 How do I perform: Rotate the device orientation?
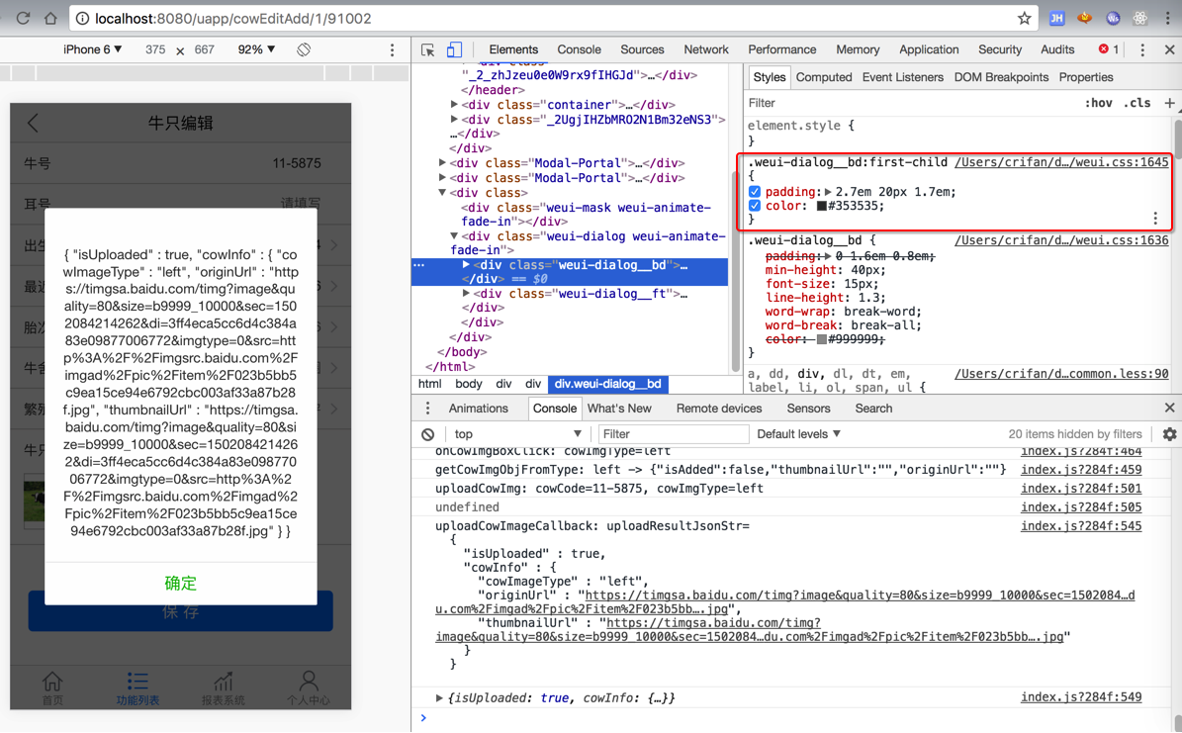point(304,49)
